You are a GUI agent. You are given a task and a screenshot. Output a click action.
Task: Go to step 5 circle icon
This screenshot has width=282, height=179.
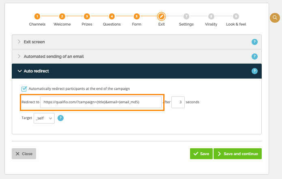pyautogui.click(x=137, y=16)
